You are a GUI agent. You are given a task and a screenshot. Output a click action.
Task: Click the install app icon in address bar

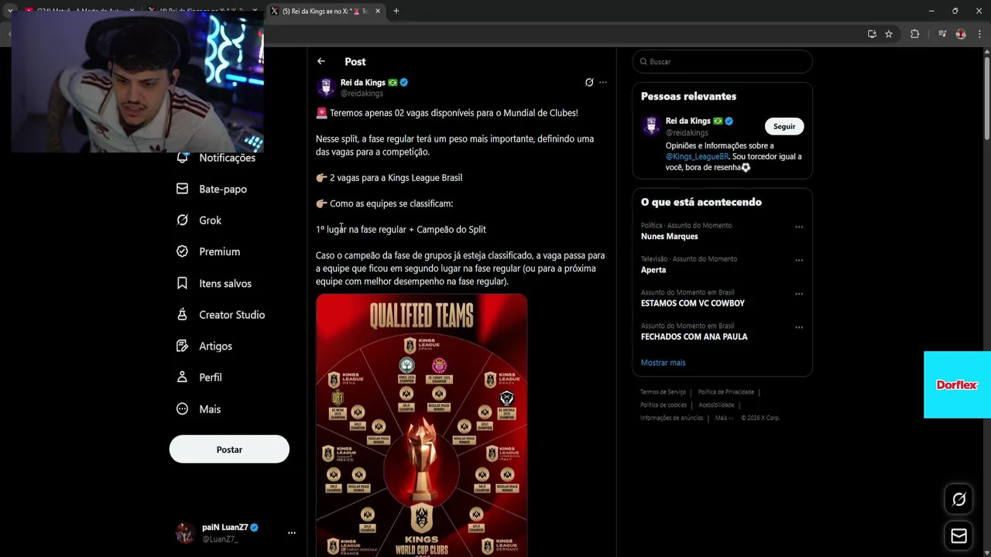(872, 34)
